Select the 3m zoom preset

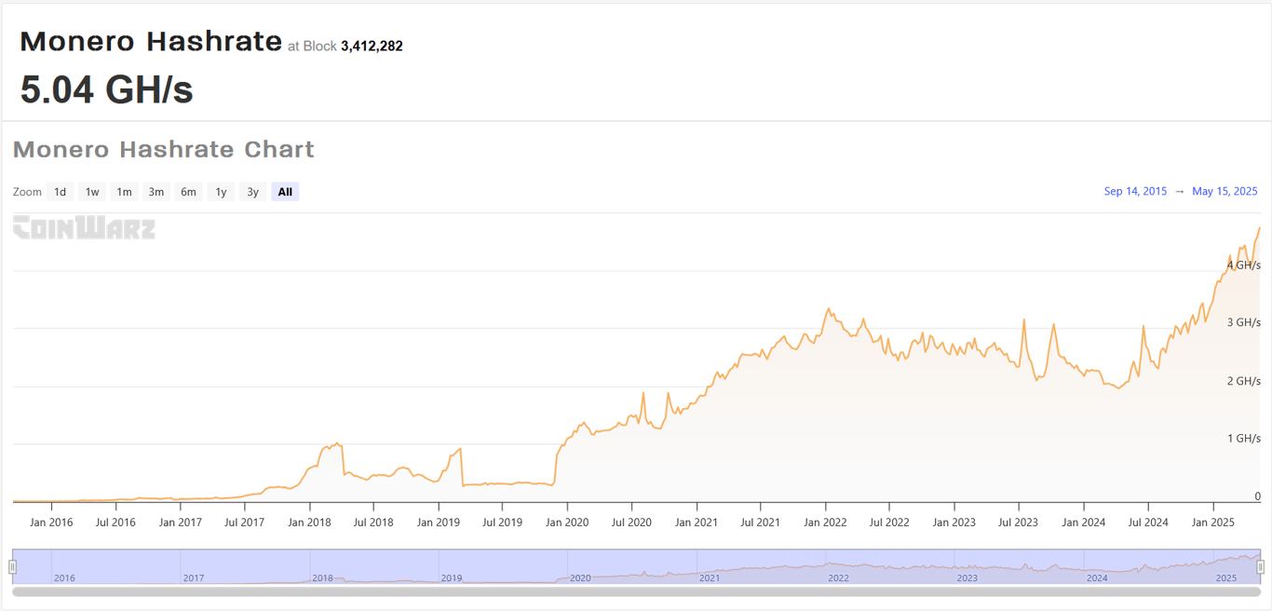(156, 191)
